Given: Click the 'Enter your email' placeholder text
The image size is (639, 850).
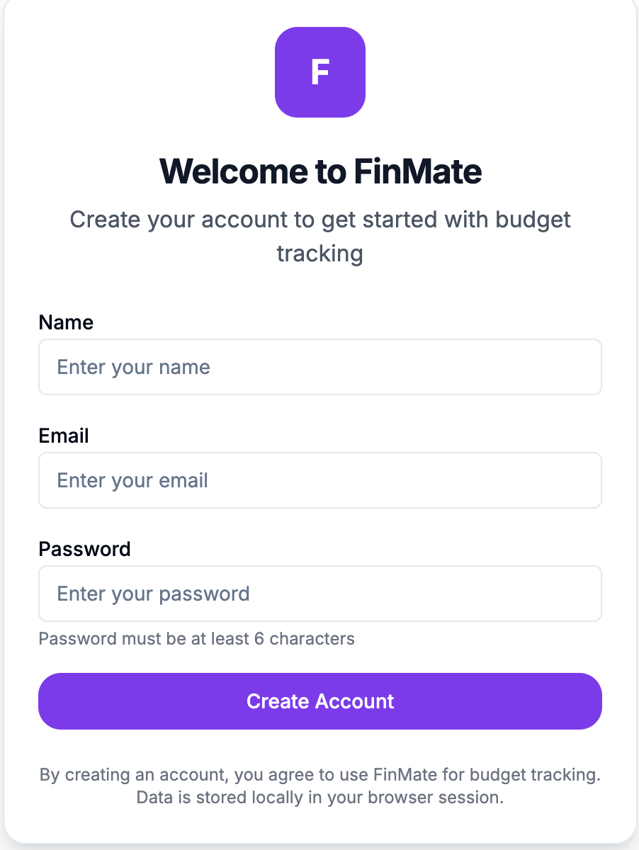Looking at the screenshot, I should click(132, 480).
